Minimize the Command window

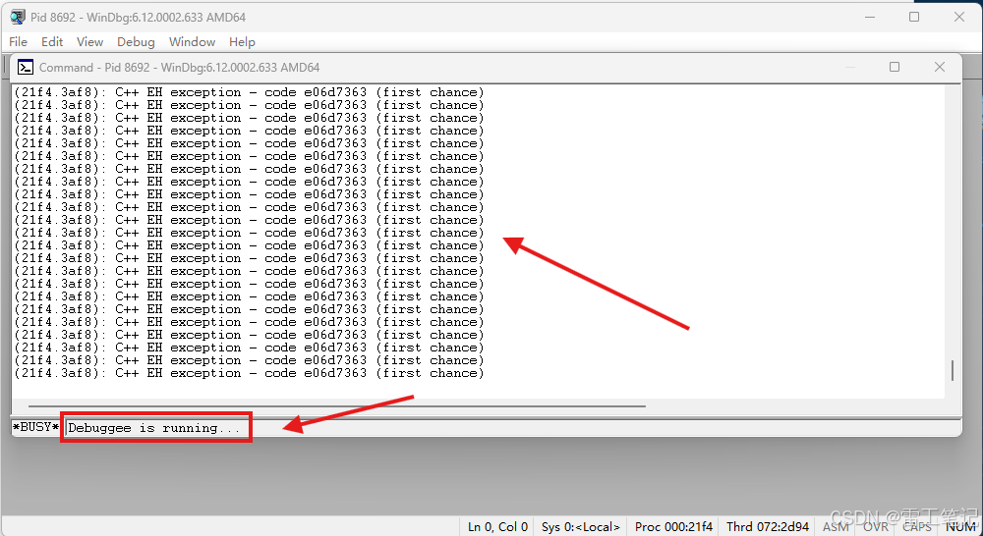[x=850, y=67]
